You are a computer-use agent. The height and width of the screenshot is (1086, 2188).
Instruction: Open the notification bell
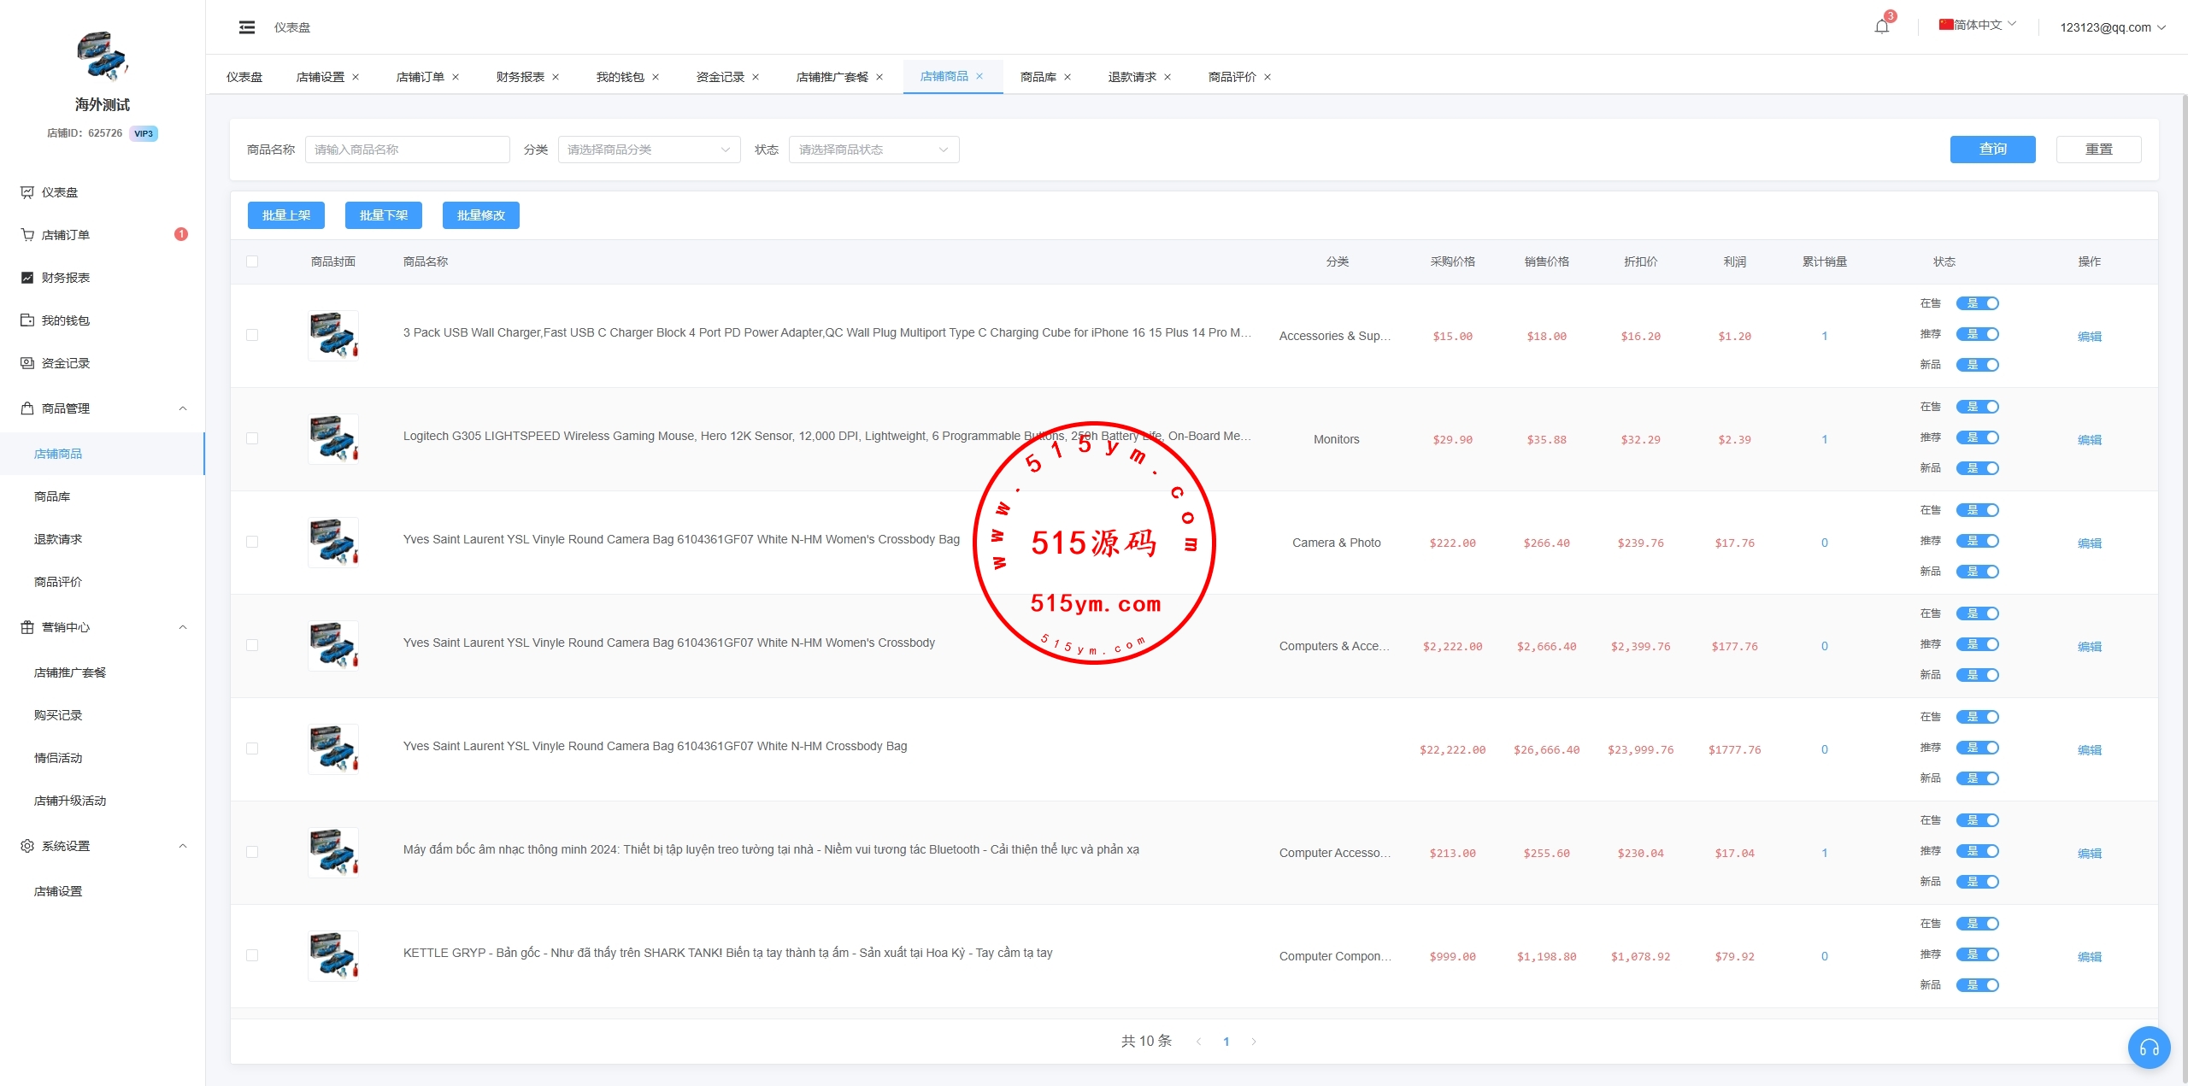coord(1881,26)
